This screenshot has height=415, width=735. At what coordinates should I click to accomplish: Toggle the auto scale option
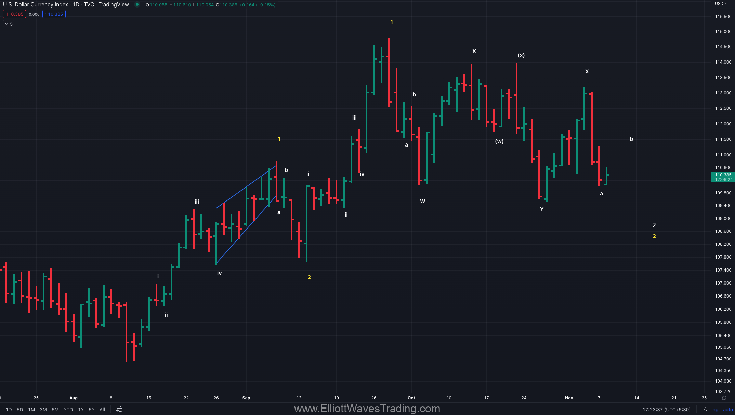(728, 410)
